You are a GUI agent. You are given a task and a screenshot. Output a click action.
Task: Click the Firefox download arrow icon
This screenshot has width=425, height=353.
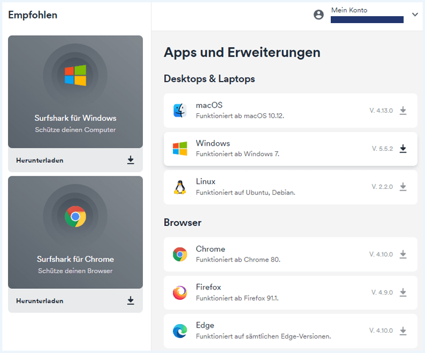tap(403, 292)
